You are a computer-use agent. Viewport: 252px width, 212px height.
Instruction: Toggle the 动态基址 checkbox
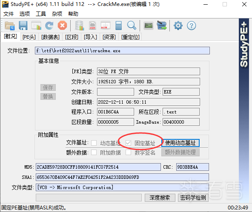pos(94,143)
